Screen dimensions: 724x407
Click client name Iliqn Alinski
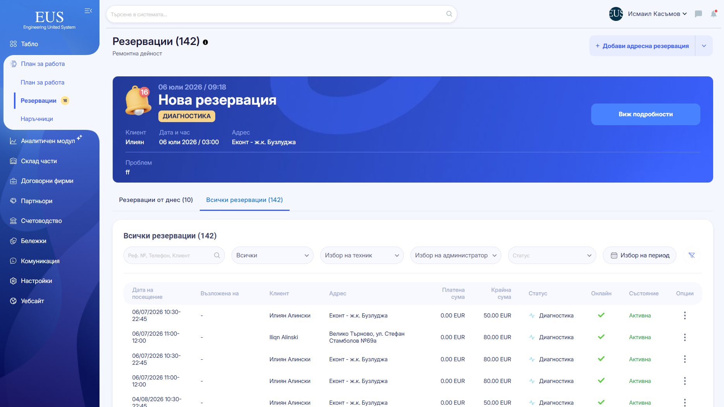pyautogui.click(x=284, y=337)
